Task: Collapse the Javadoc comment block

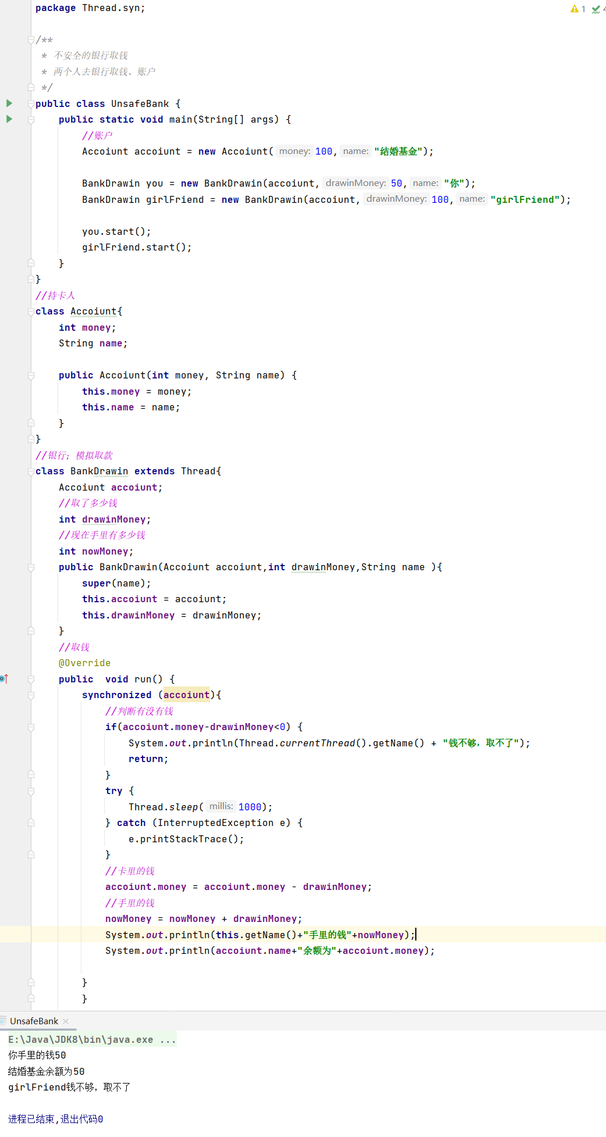Action: point(31,40)
